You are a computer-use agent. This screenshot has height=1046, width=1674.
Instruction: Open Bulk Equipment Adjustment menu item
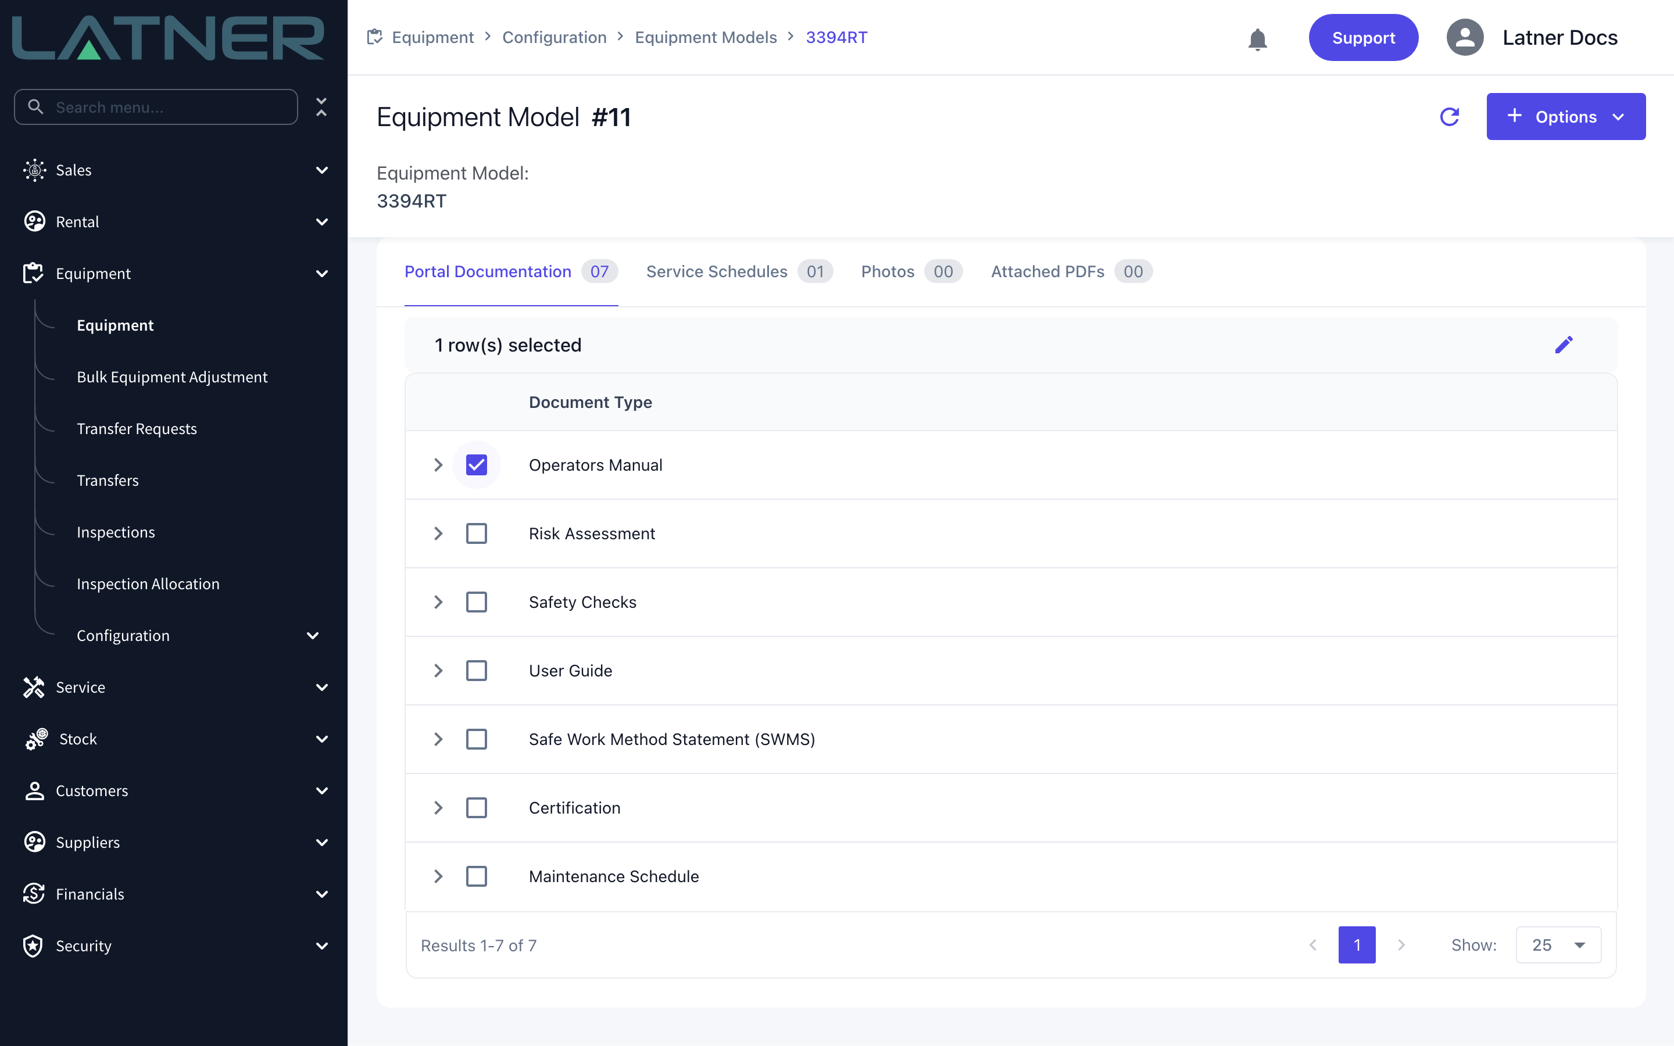tap(171, 377)
